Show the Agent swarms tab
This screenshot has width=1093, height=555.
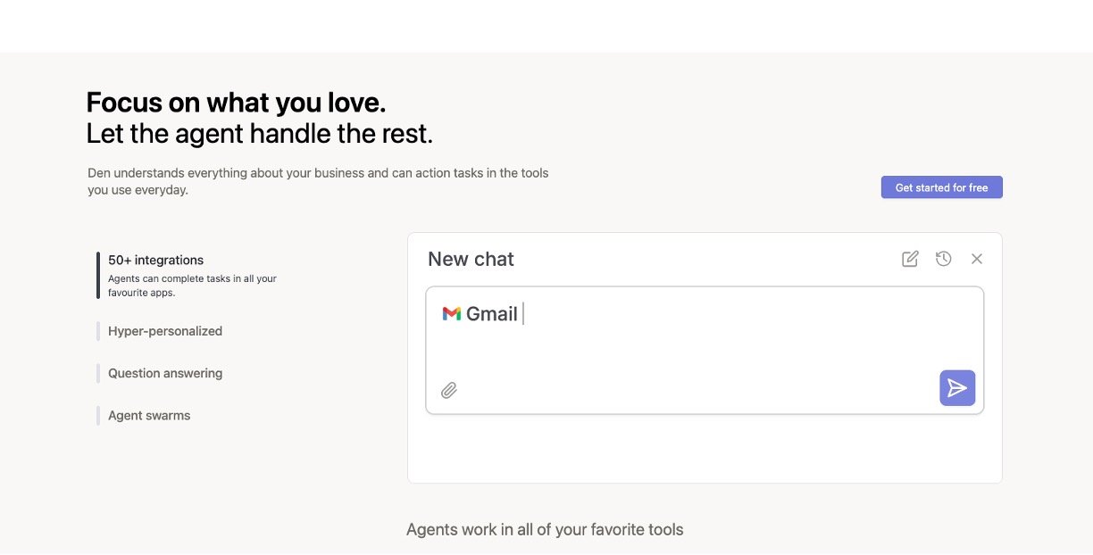[149, 415]
